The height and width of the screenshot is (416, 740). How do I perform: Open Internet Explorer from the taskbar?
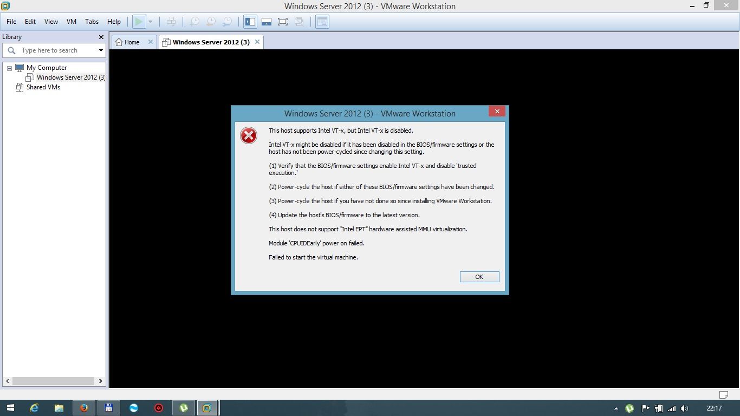coord(34,408)
